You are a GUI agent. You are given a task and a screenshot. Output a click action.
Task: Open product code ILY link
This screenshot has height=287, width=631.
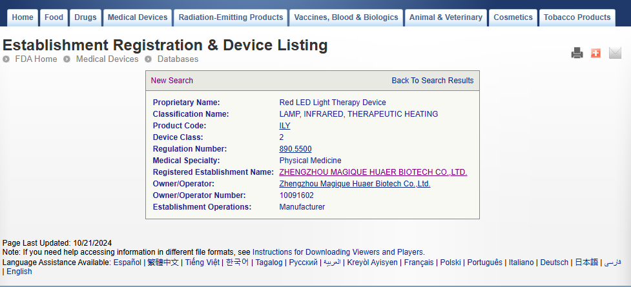[285, 126]
